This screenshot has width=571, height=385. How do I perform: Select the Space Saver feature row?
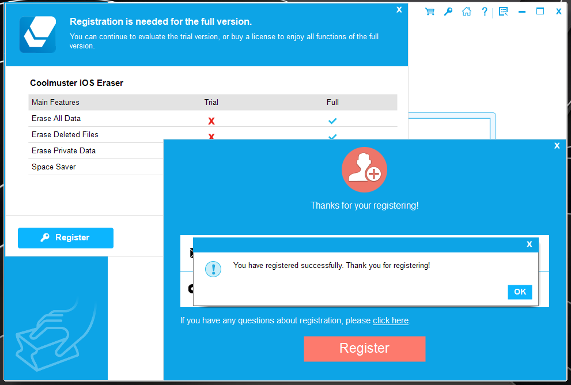pos(96,167)
